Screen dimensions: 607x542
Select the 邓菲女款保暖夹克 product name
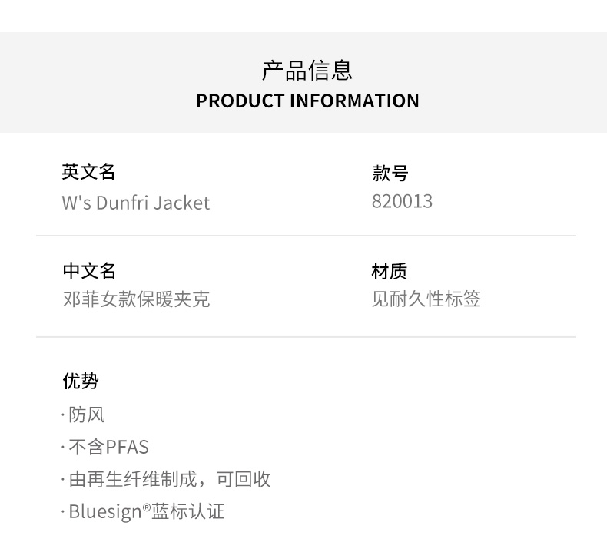click(x=136, y=299)
